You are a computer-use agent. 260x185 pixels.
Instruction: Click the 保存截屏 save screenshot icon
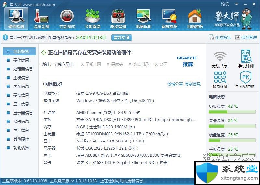(238, 37)
